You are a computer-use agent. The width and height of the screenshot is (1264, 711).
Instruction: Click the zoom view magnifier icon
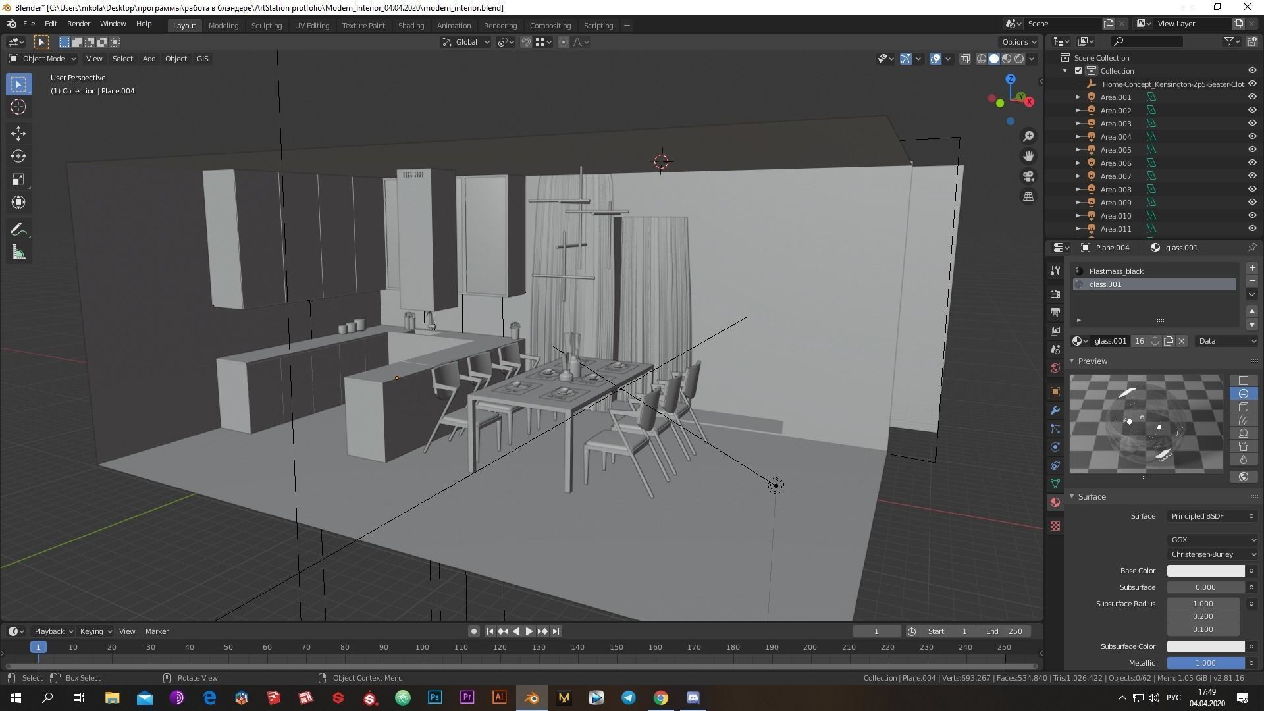[1028, 136]
